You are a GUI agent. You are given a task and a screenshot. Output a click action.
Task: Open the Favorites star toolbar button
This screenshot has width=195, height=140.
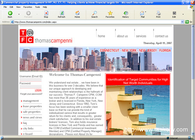(110, 14)
